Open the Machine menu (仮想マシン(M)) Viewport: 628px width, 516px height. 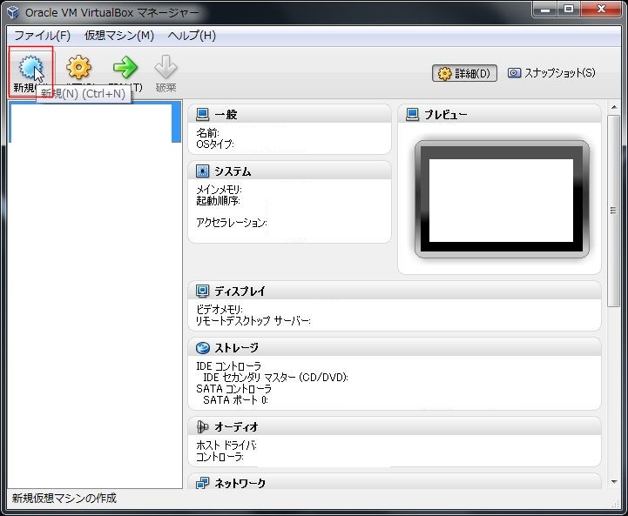(119, 36)
